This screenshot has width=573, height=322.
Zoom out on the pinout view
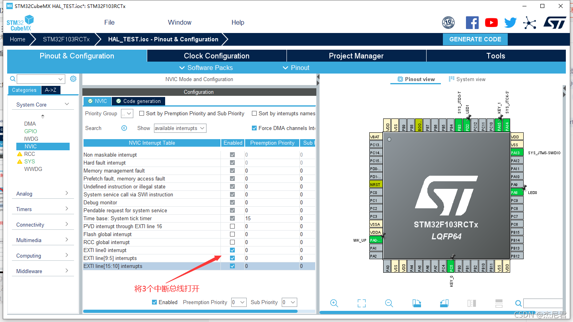pyautogui.click(x=389, y=303)
